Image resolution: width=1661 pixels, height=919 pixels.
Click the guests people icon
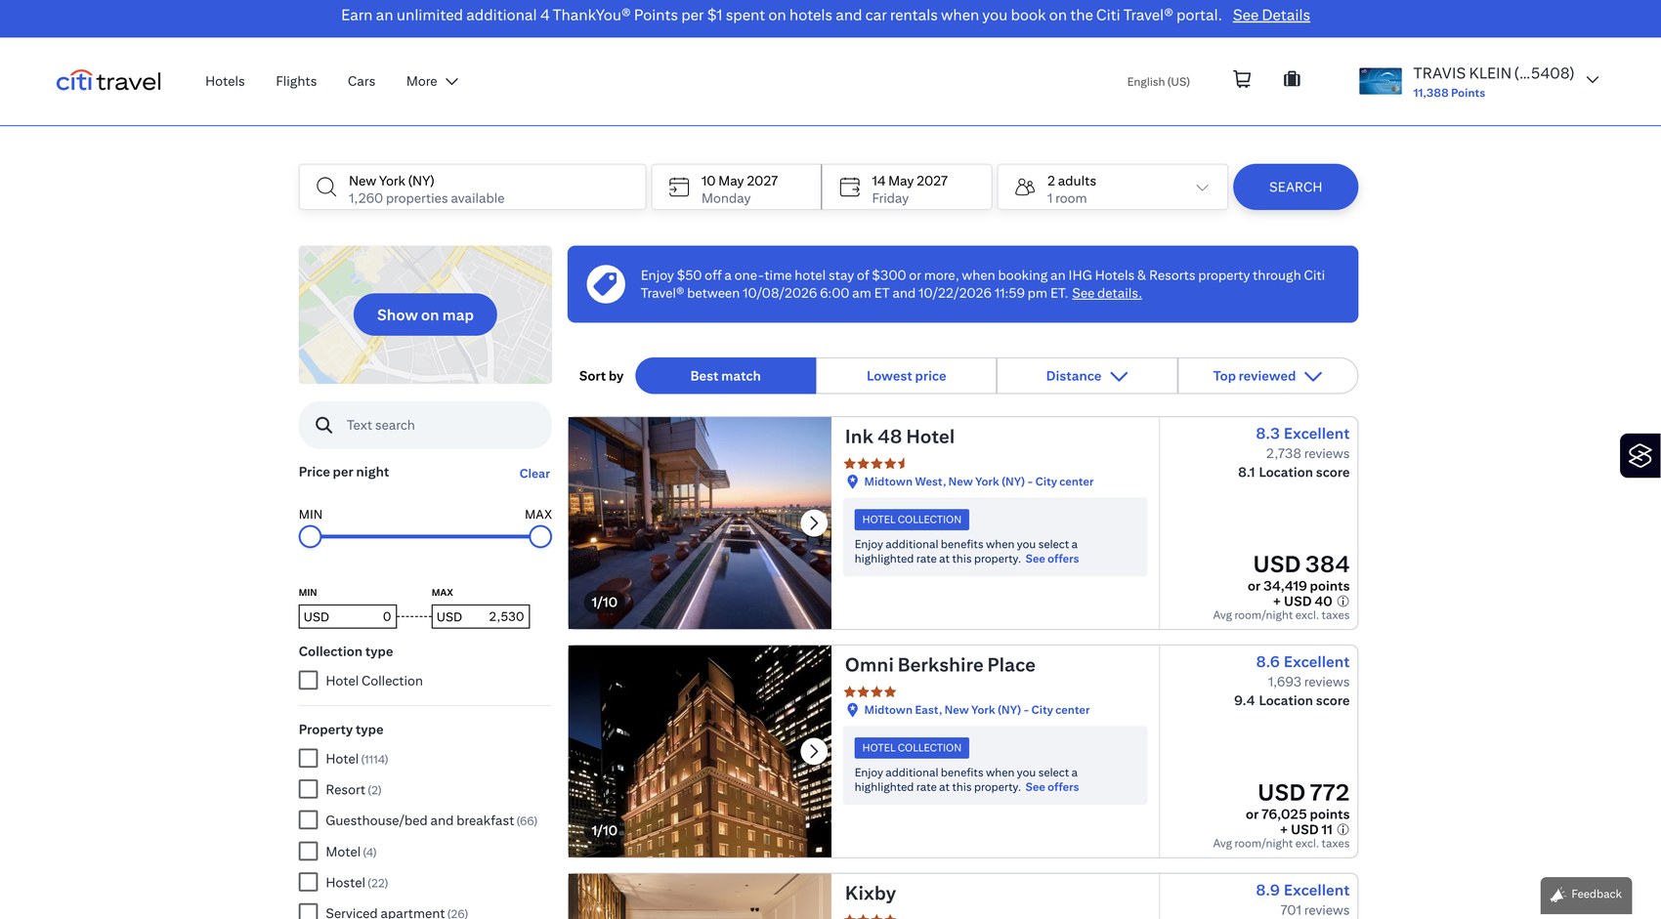click(x=1025, y=187)
